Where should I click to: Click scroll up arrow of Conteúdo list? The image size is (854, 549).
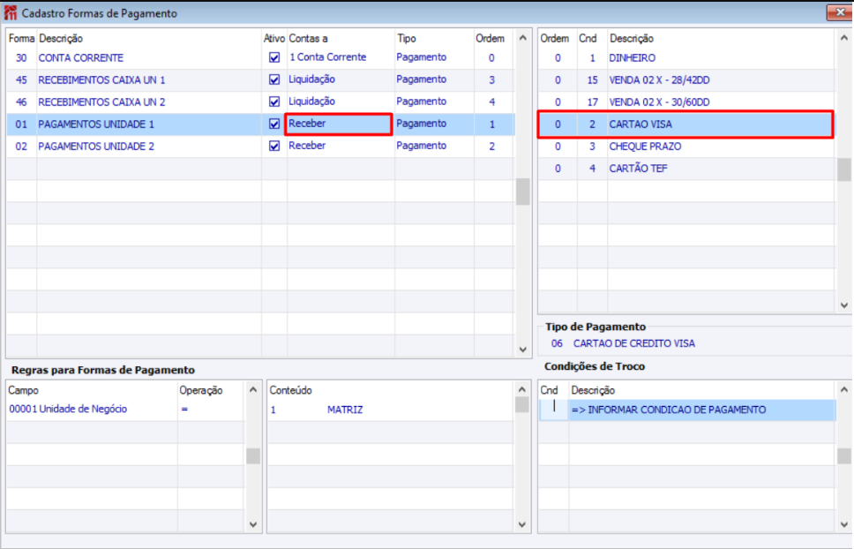tap(521, 390)
